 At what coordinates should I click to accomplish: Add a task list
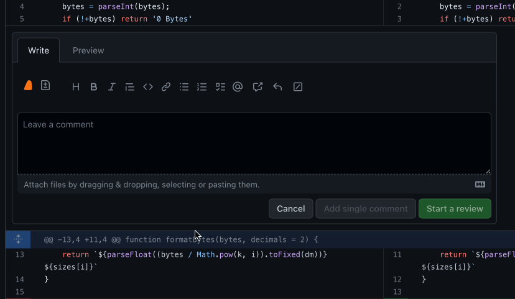[220, 87]
